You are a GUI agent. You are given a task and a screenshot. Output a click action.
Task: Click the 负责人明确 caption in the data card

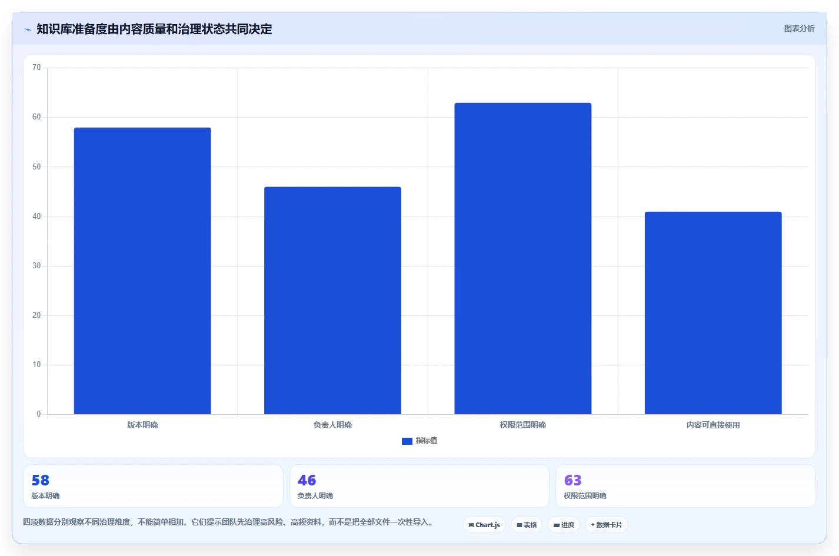click(x=315, y=496)
